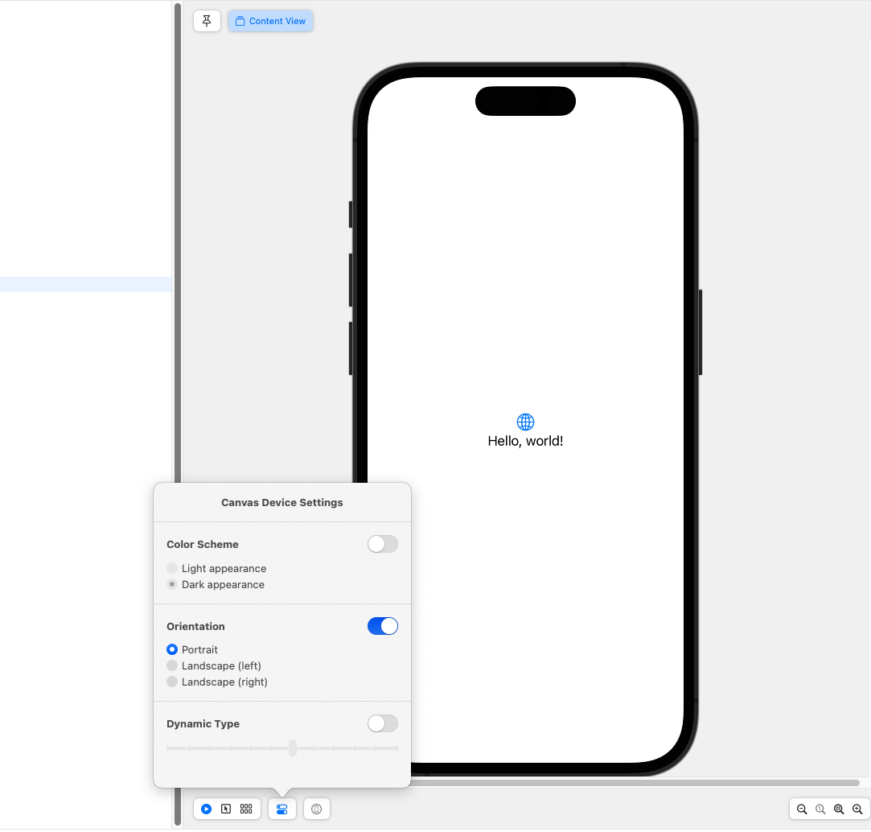Click the Dynamic Type size slider
Screen dimensions: 871x832
[x=293, y=748]
